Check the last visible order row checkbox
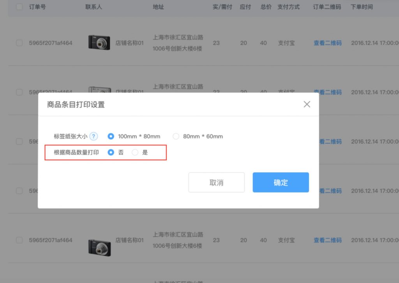 click(x=19, y=240)
